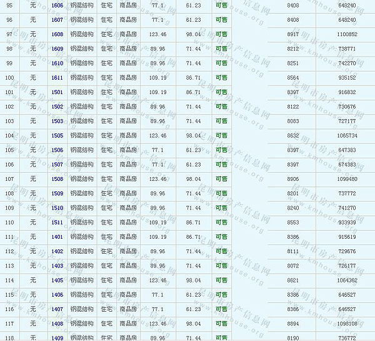Click 可售 status in row 114
Viewport: 375px width, 341px height.
tap(221, 281)
